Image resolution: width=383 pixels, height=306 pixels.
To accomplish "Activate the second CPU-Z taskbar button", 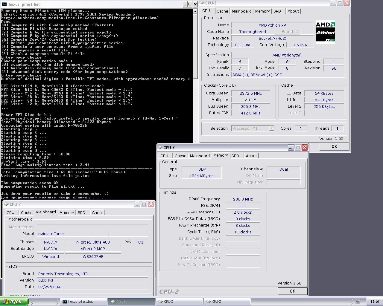I will [x=180, y=302].
